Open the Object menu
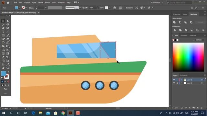This screenshot has width=207, height=116. (x=27, y=3)
